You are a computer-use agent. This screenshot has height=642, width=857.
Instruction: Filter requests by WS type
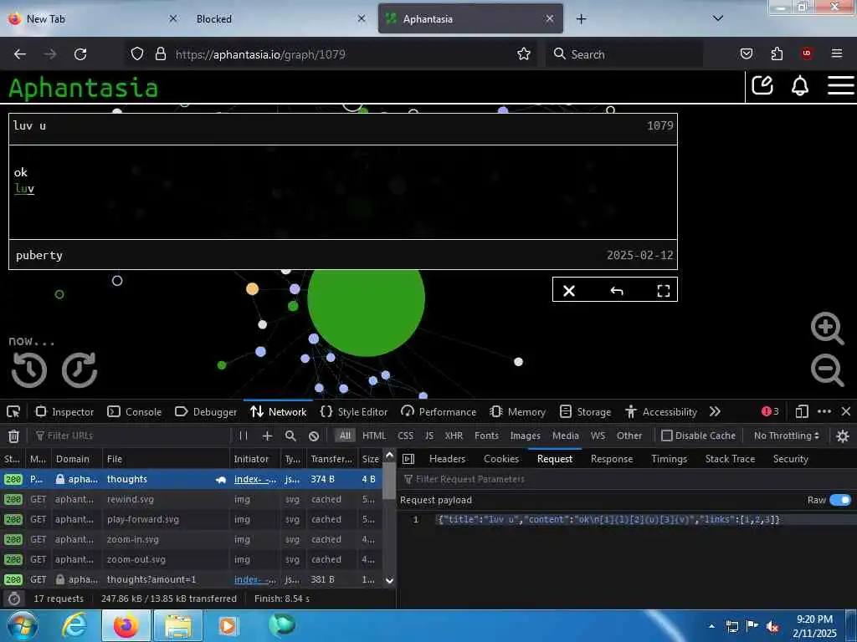(598, 436)
